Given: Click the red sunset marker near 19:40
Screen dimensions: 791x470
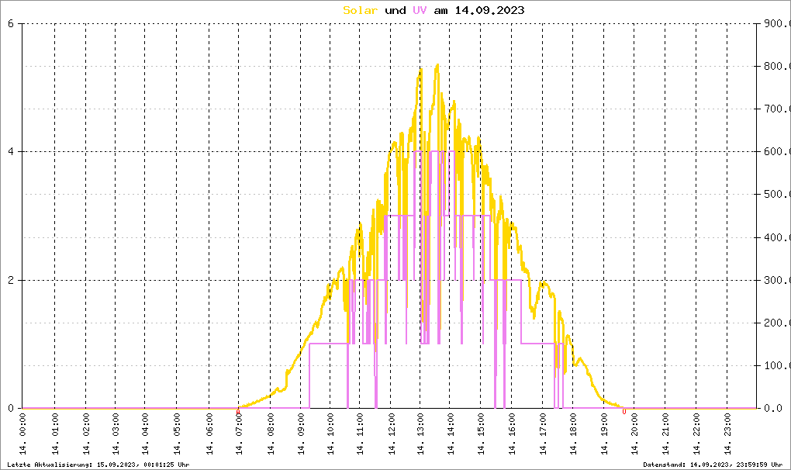Looking at the screenshot, I should tap(624, 412).
